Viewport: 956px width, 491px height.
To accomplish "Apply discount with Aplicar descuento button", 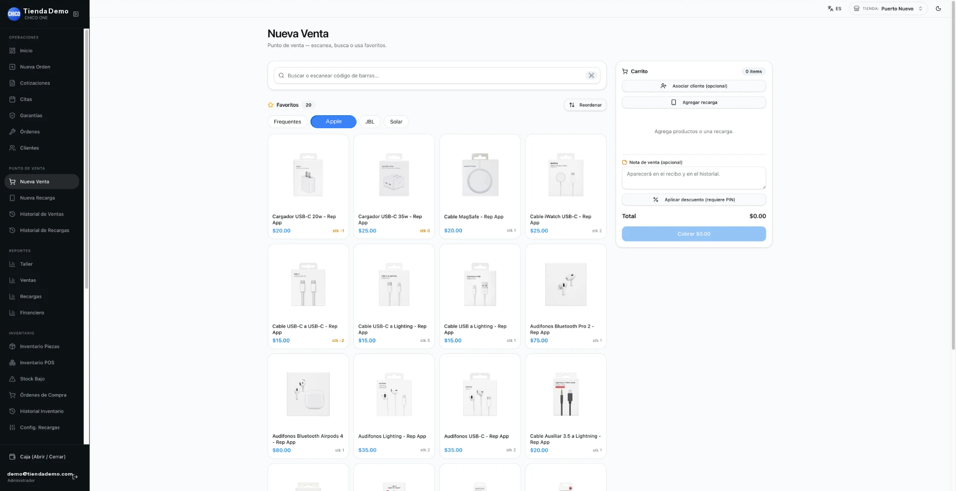I will click(694, 200).
